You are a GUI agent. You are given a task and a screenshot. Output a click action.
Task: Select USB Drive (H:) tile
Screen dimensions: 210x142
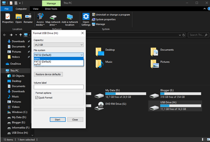[175, 106]
